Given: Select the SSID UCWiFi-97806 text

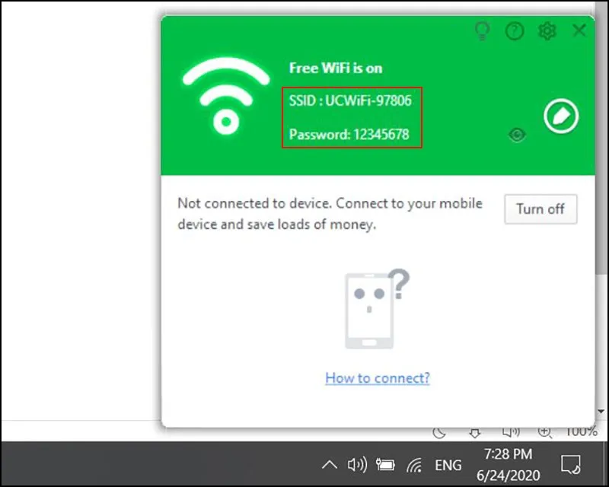Looking at the screenshot, I should (x=352, y=100).
